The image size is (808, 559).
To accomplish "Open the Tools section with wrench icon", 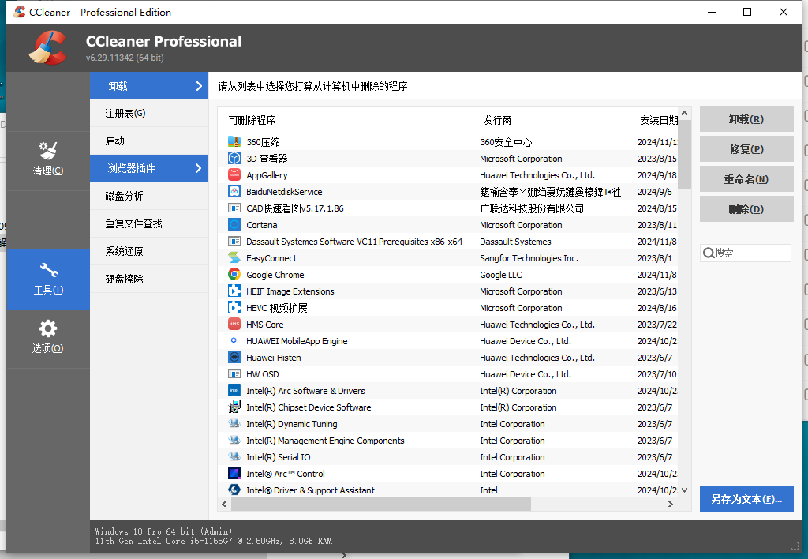I will click(48, 279).
